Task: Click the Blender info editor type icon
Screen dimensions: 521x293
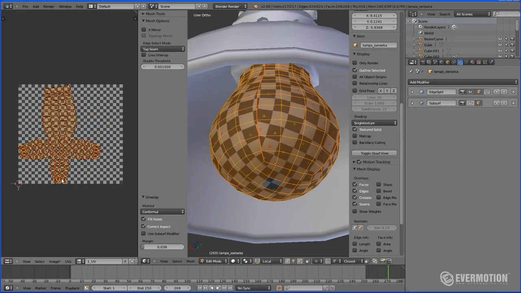Action: coord(8,6)
